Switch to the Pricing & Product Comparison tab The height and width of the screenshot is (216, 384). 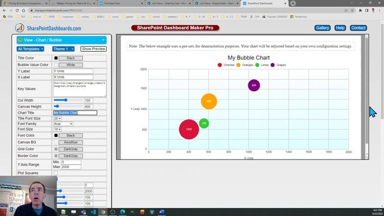tap(26, 4)
